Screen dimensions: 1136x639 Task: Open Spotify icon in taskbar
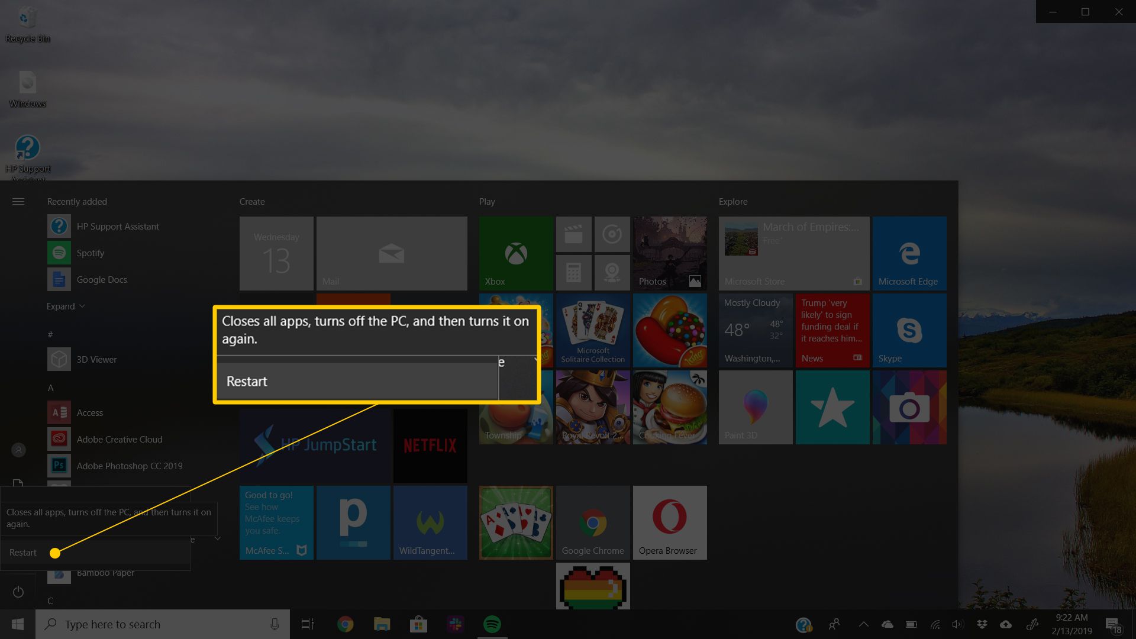pos(492,624)
